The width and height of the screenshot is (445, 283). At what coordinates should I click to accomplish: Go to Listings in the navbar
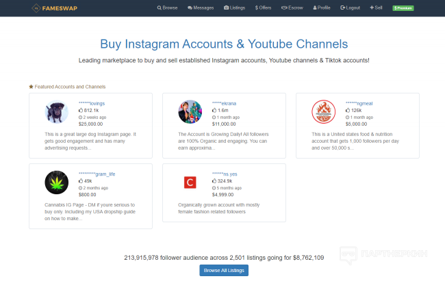(236, 8)
